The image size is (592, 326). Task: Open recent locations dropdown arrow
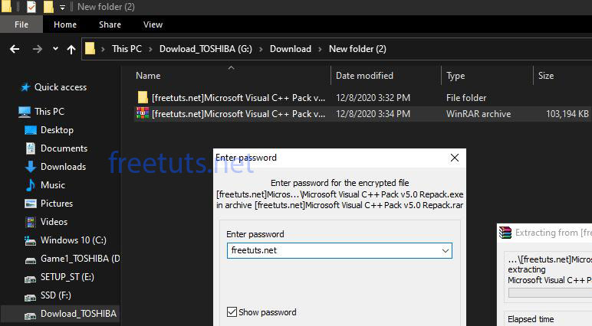55,49
